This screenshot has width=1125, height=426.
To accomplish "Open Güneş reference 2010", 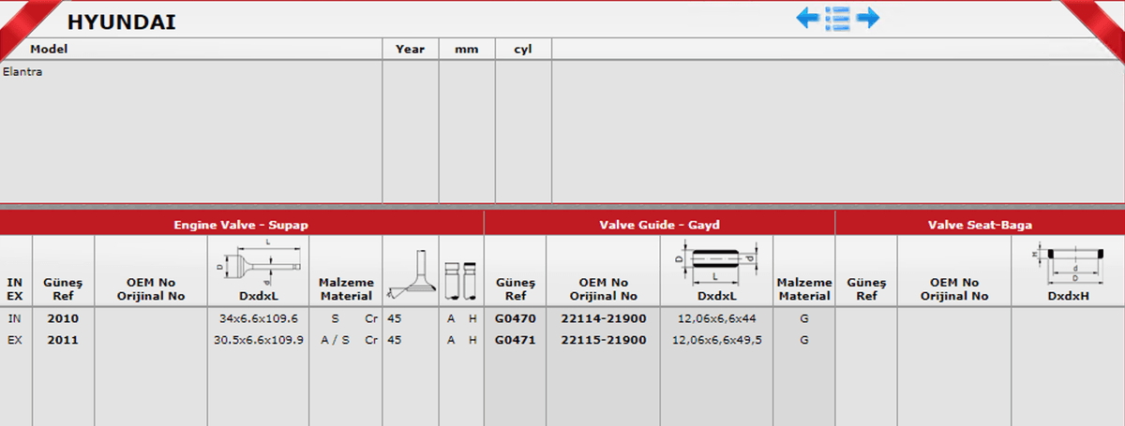I will [x=63, y=318].
